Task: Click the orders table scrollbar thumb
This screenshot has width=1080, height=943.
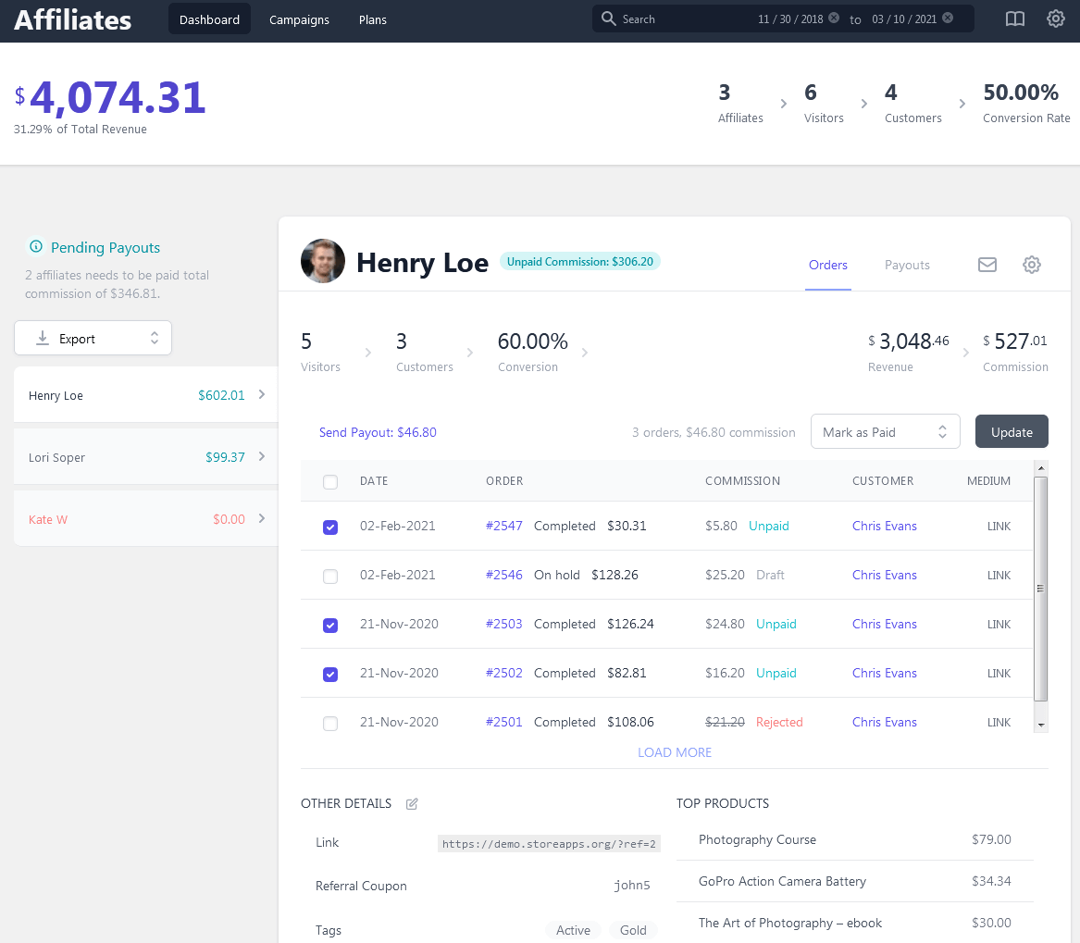Action: 1041,589
